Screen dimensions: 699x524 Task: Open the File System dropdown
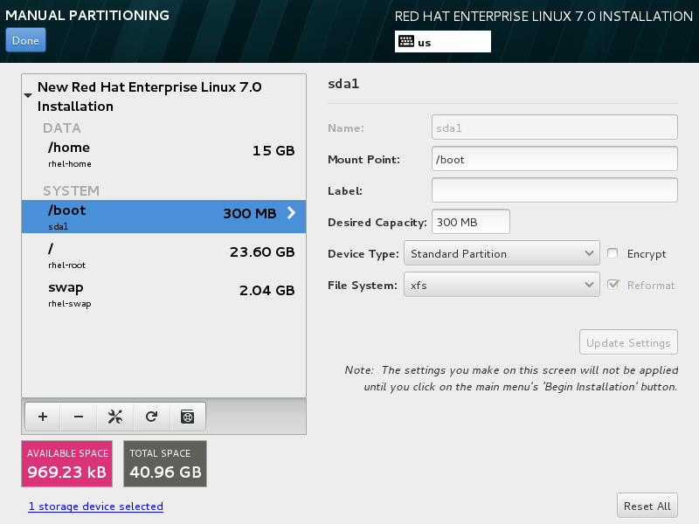501,285
